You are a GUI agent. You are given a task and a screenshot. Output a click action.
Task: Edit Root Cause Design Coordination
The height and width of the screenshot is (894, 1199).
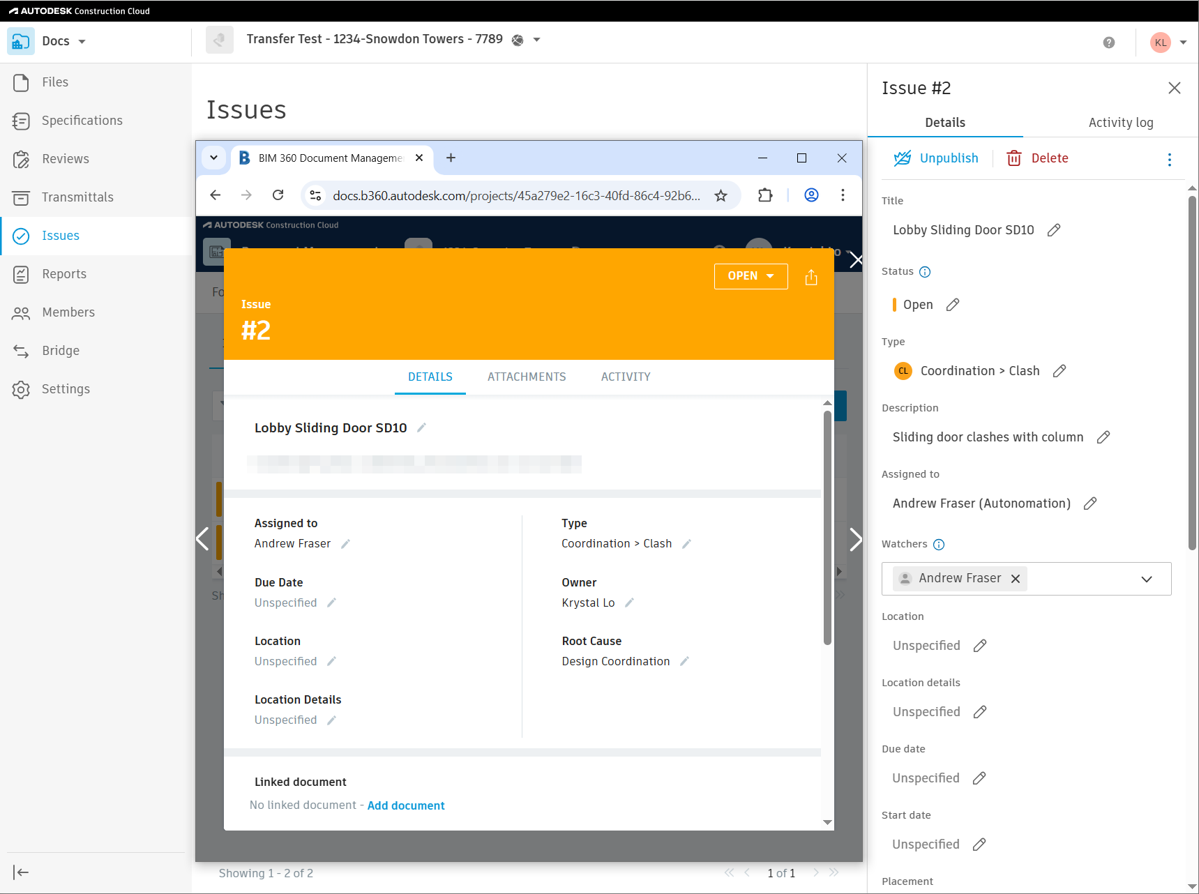click(684, 662)
